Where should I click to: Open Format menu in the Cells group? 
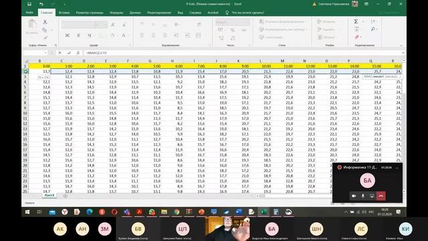click(x=327, y=37)
